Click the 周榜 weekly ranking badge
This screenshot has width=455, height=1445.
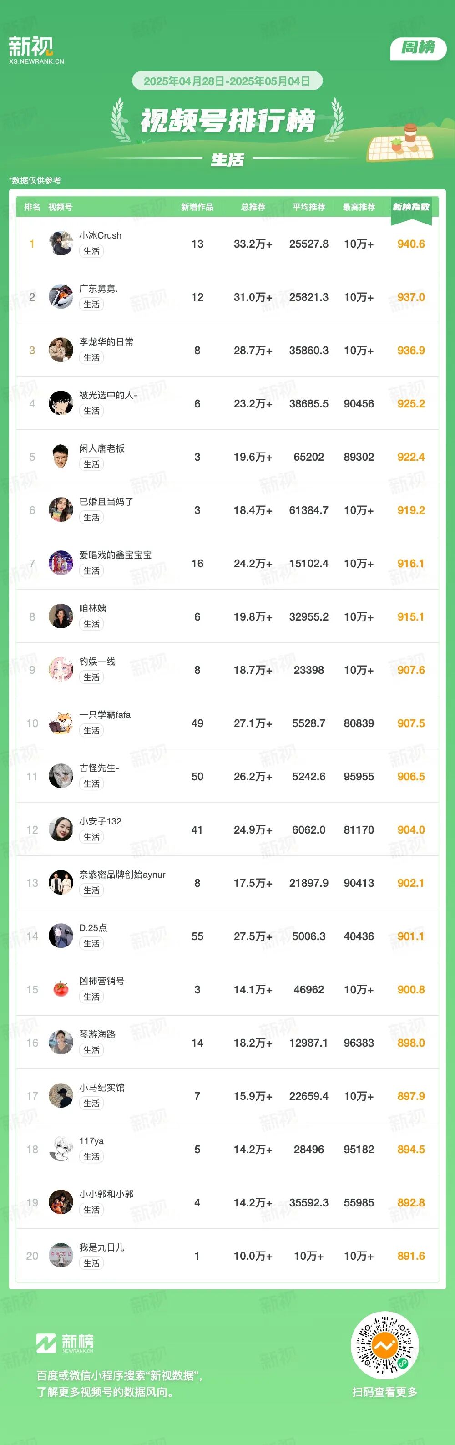(418, 48)
